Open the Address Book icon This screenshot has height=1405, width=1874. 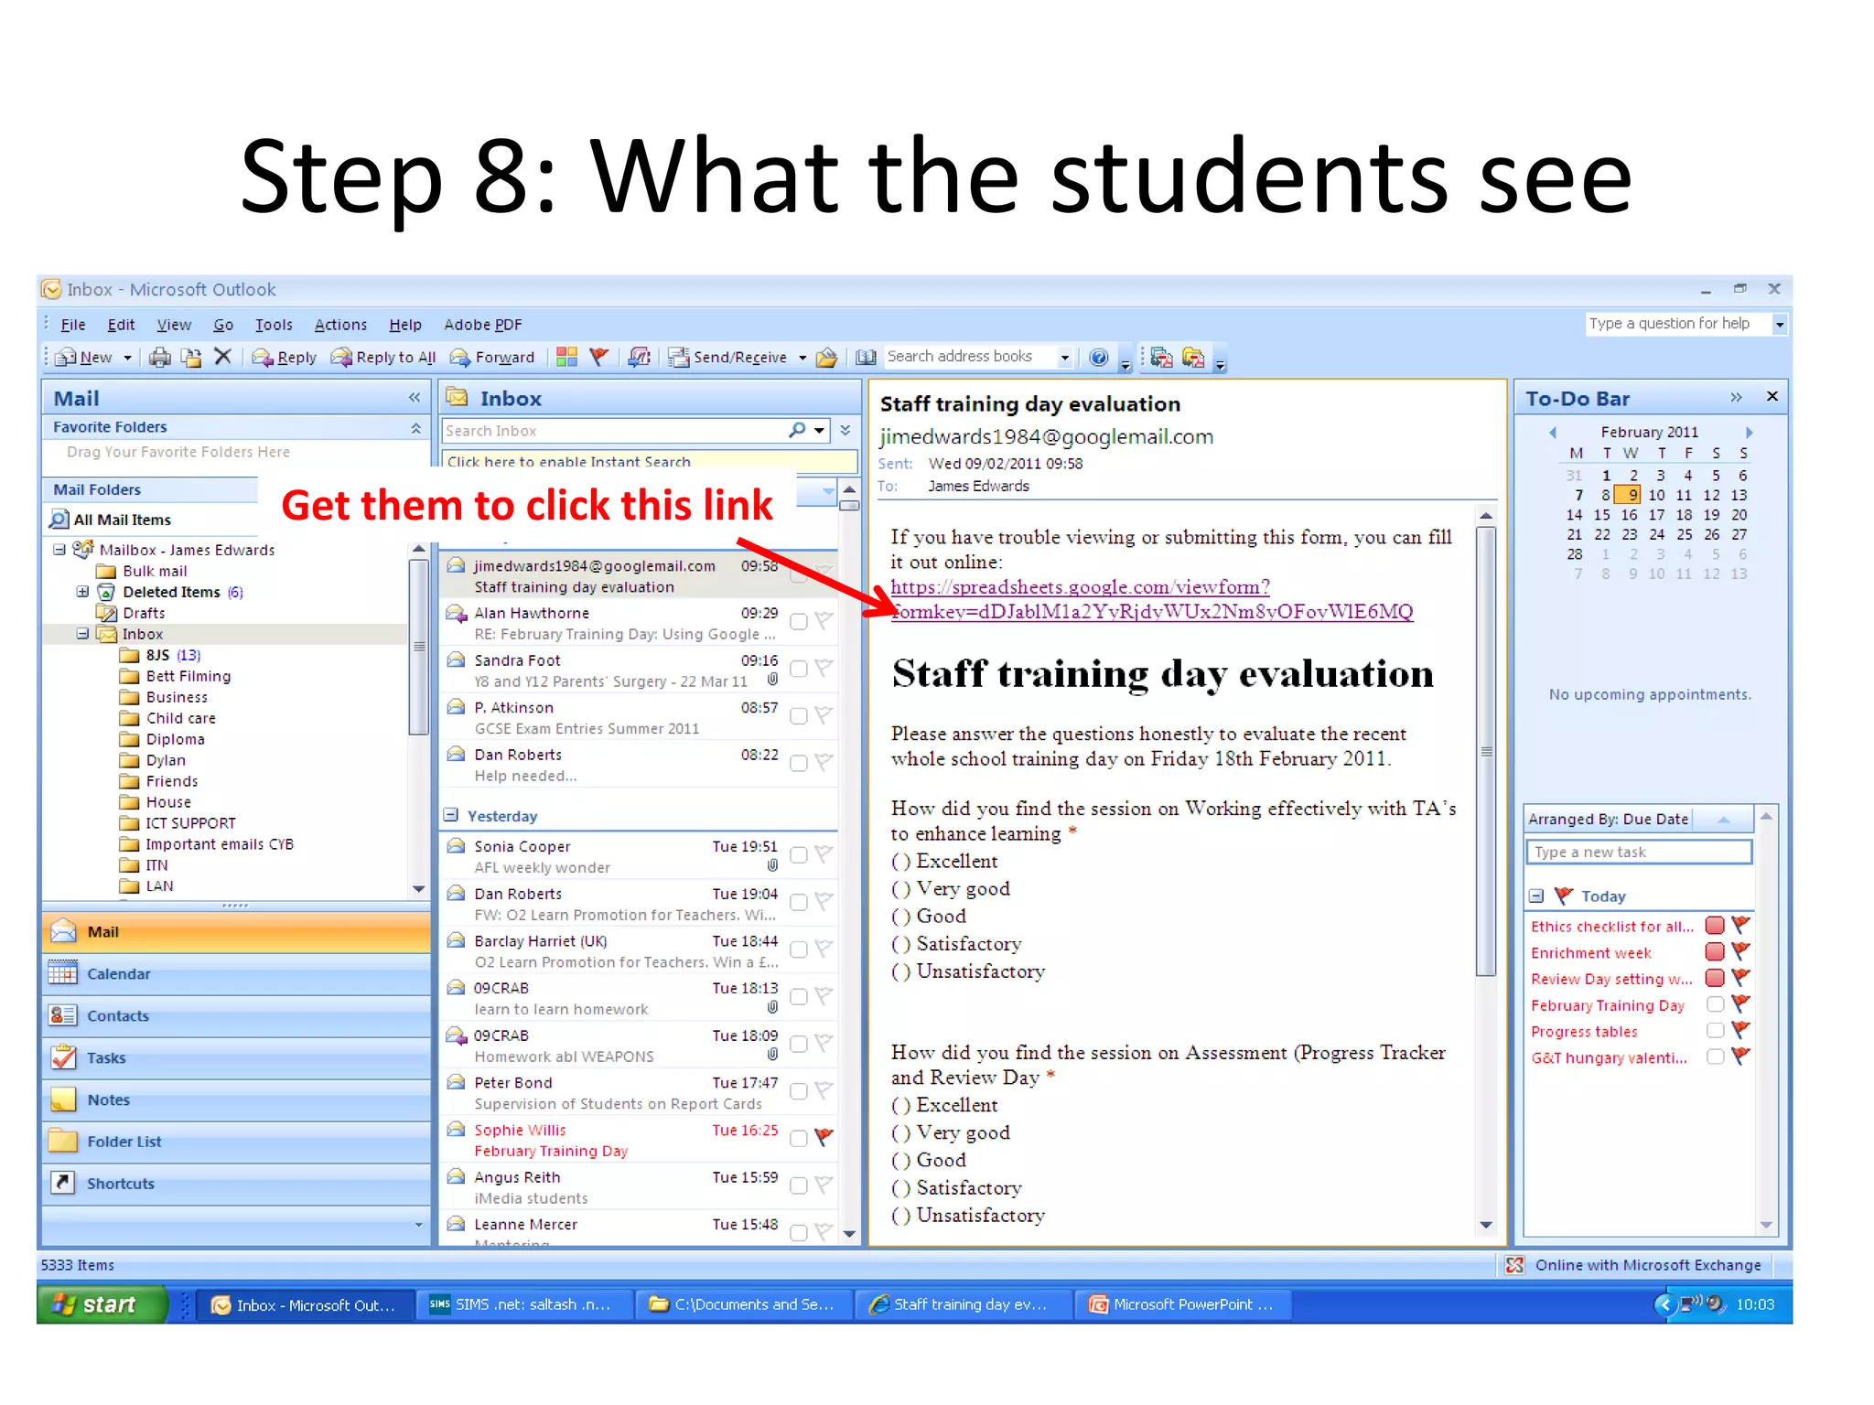pyautogui.click(x=866, y=357)
